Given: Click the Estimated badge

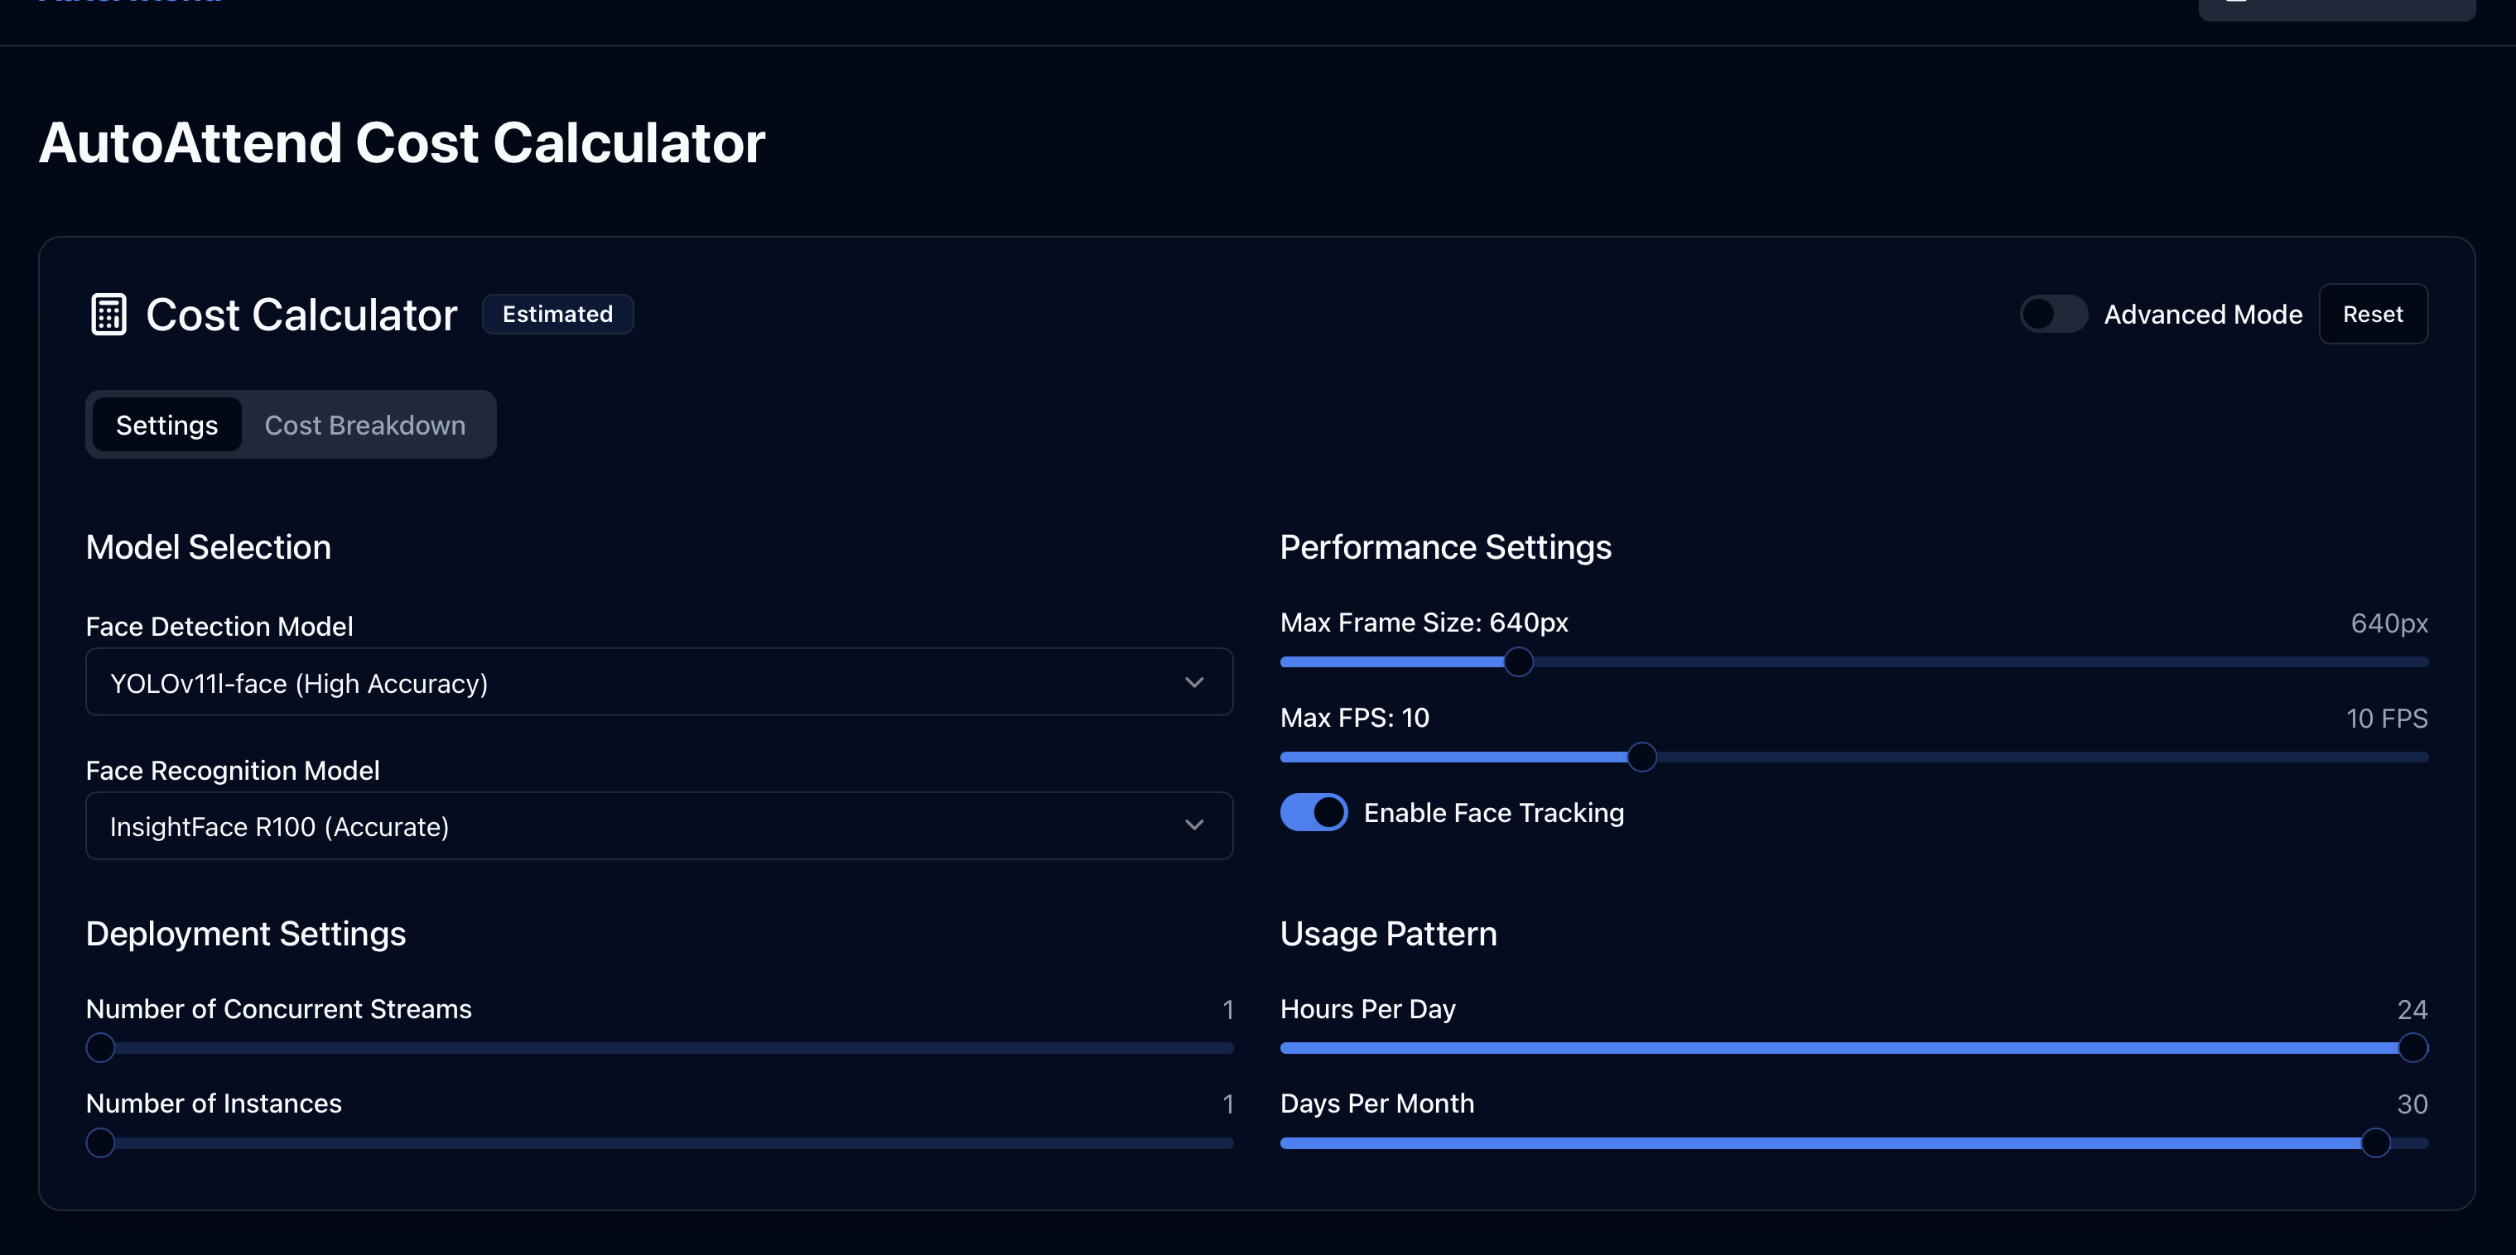Looking at the screenshot, I should click(557, 314).
